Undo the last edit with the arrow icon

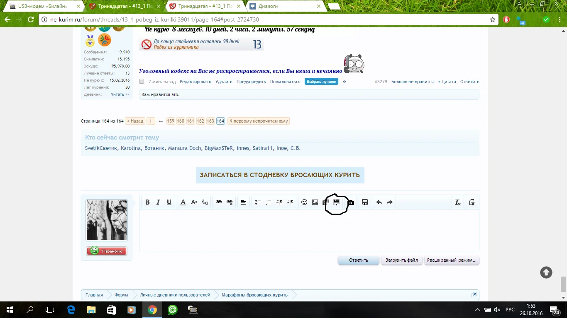tap(379, 202)
